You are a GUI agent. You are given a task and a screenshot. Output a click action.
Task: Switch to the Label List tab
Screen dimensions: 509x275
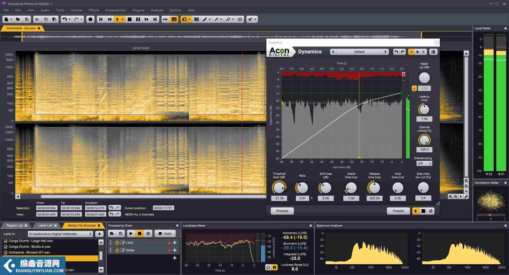[x=47, y=226]
